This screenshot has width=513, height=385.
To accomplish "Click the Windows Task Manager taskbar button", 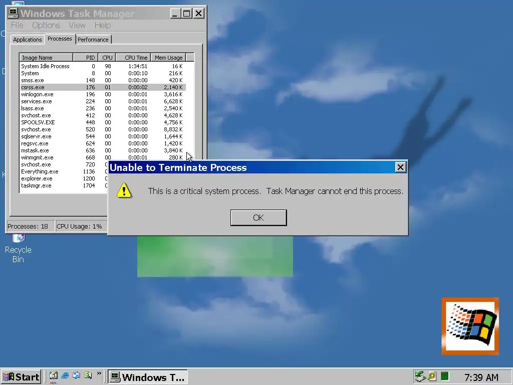I will tap(148, 377).
